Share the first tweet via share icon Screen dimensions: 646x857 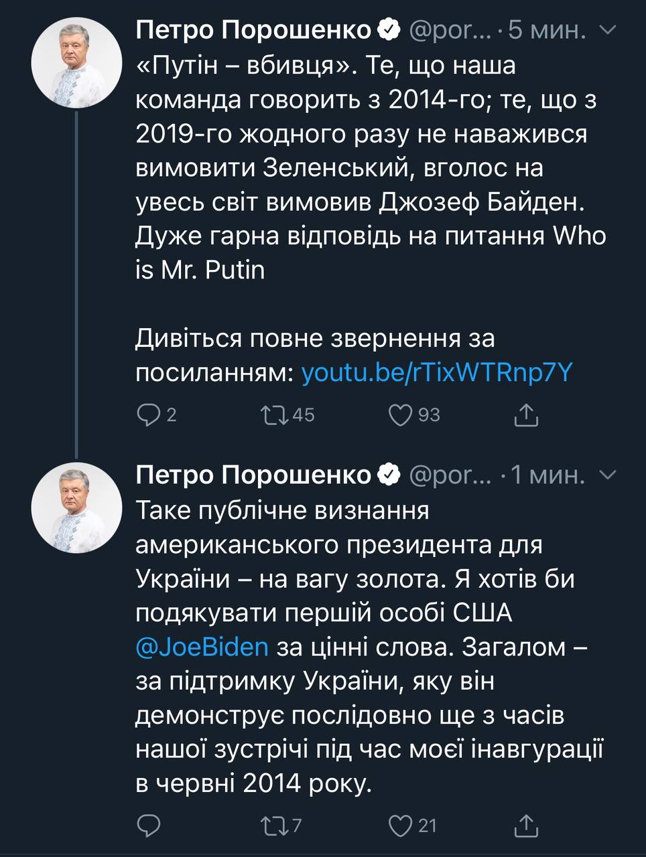coord(526,415)
